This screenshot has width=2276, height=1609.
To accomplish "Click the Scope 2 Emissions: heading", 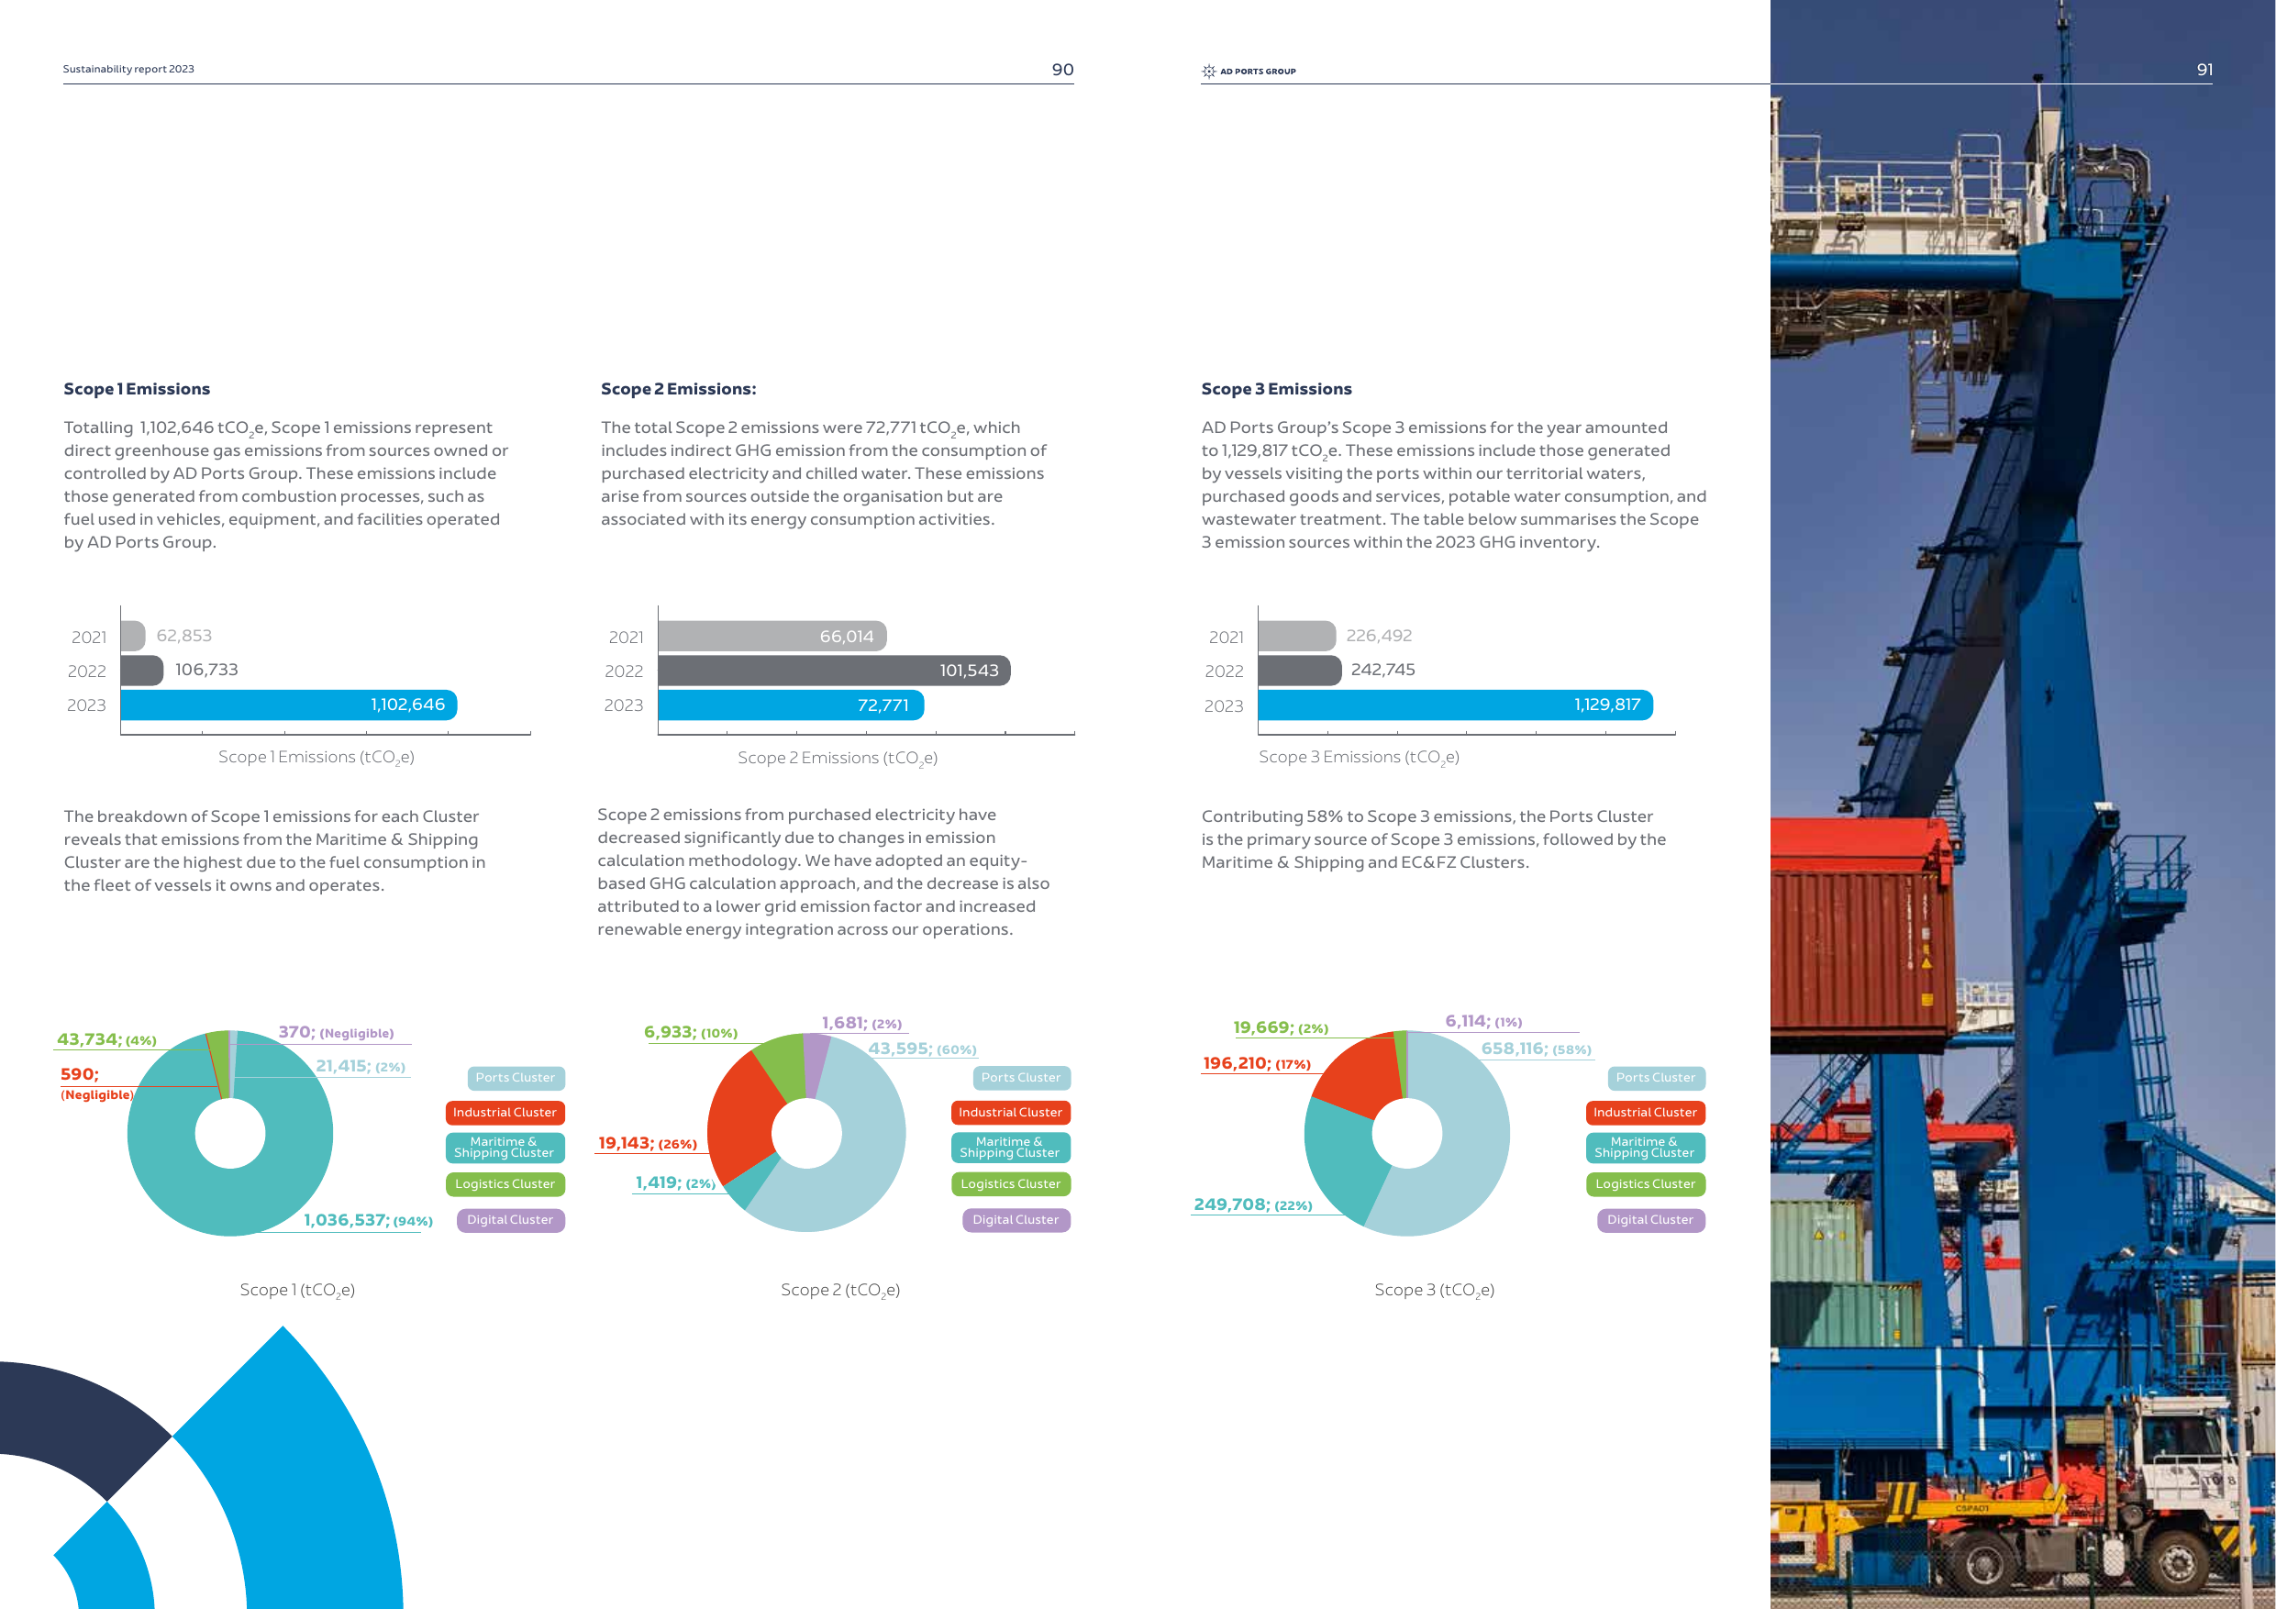I will (x=678, y=389).
